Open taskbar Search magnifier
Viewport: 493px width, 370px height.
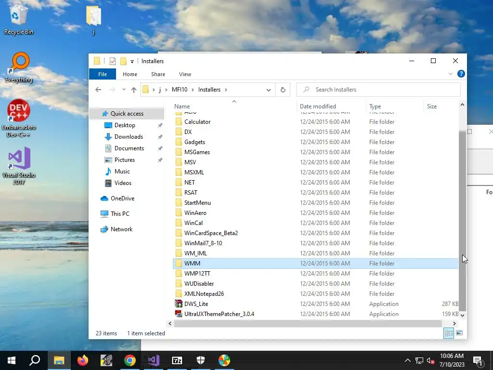coord(35,360)
